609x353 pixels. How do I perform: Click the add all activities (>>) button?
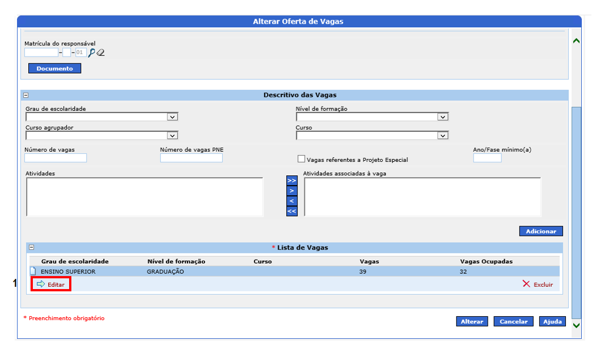[x=292, y=180]
